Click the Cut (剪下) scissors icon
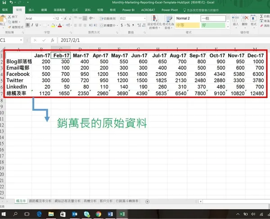 click(9, 17)
